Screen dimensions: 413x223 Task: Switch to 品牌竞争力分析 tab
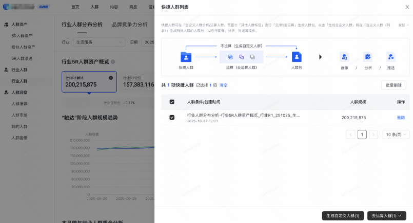tap(130, 25)
